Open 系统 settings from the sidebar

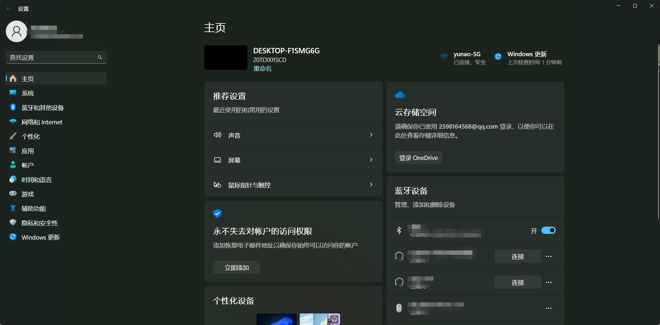[27, 93]
